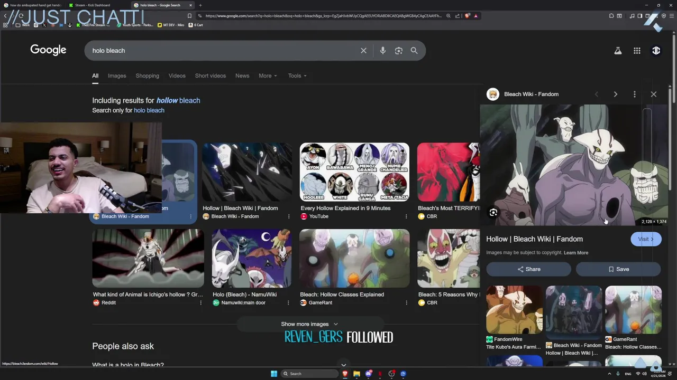Expand the Tools dropdown

coord(297,75)
